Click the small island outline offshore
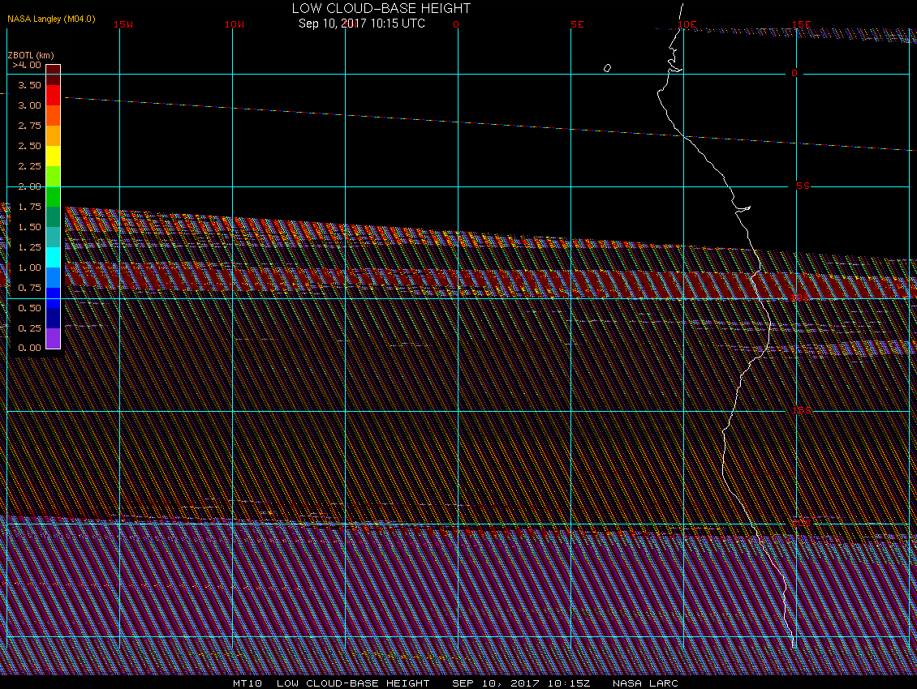 click(x=607, y=68)
